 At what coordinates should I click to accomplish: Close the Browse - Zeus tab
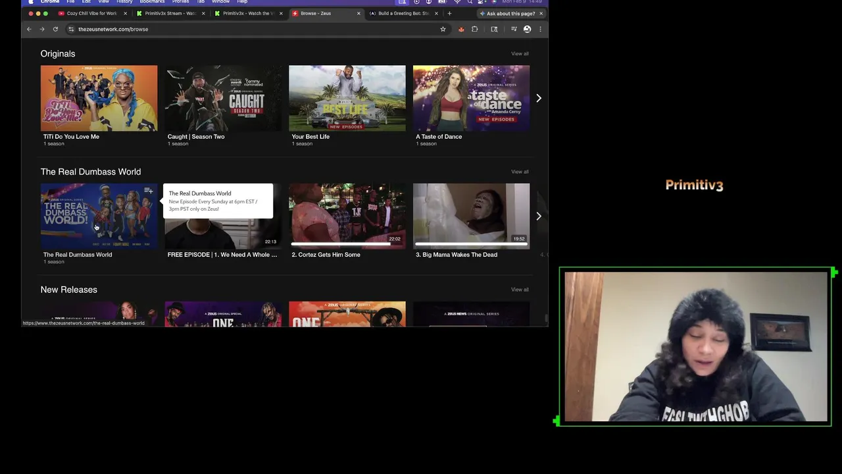tap(359, 13)
